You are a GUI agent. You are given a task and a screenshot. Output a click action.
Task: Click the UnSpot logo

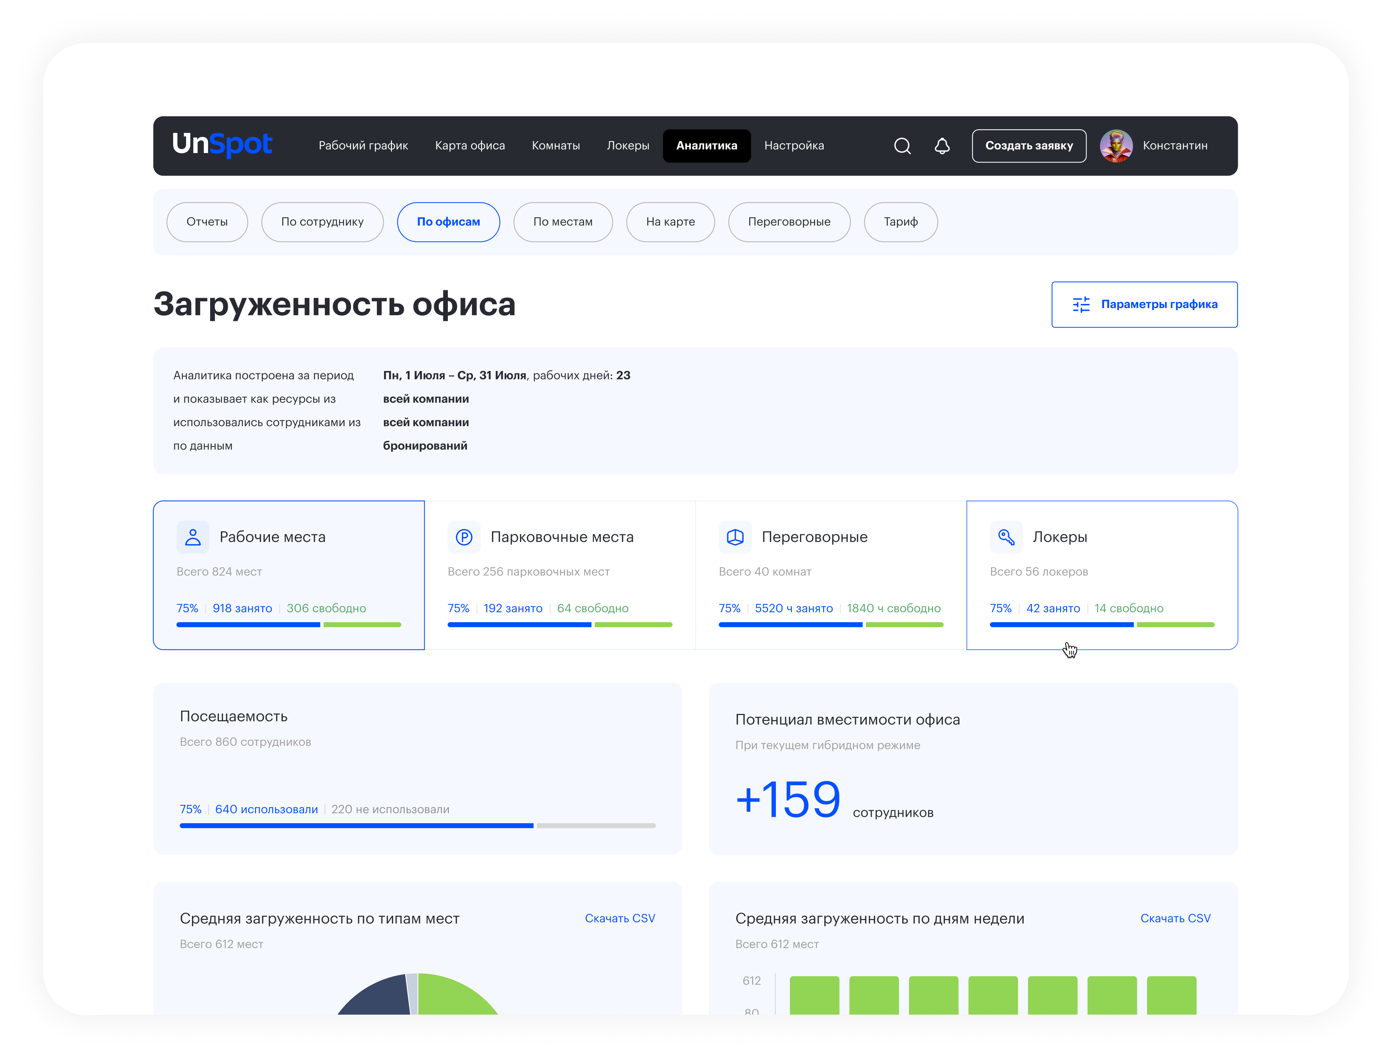pos(222,145)
